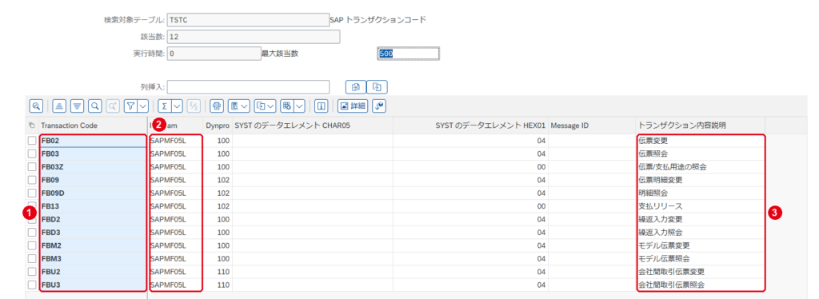The width and height of the screenshot is (819, 299).
Task: Click the Details magnifier icon in ALV toolbar
Action: (36, 106)
